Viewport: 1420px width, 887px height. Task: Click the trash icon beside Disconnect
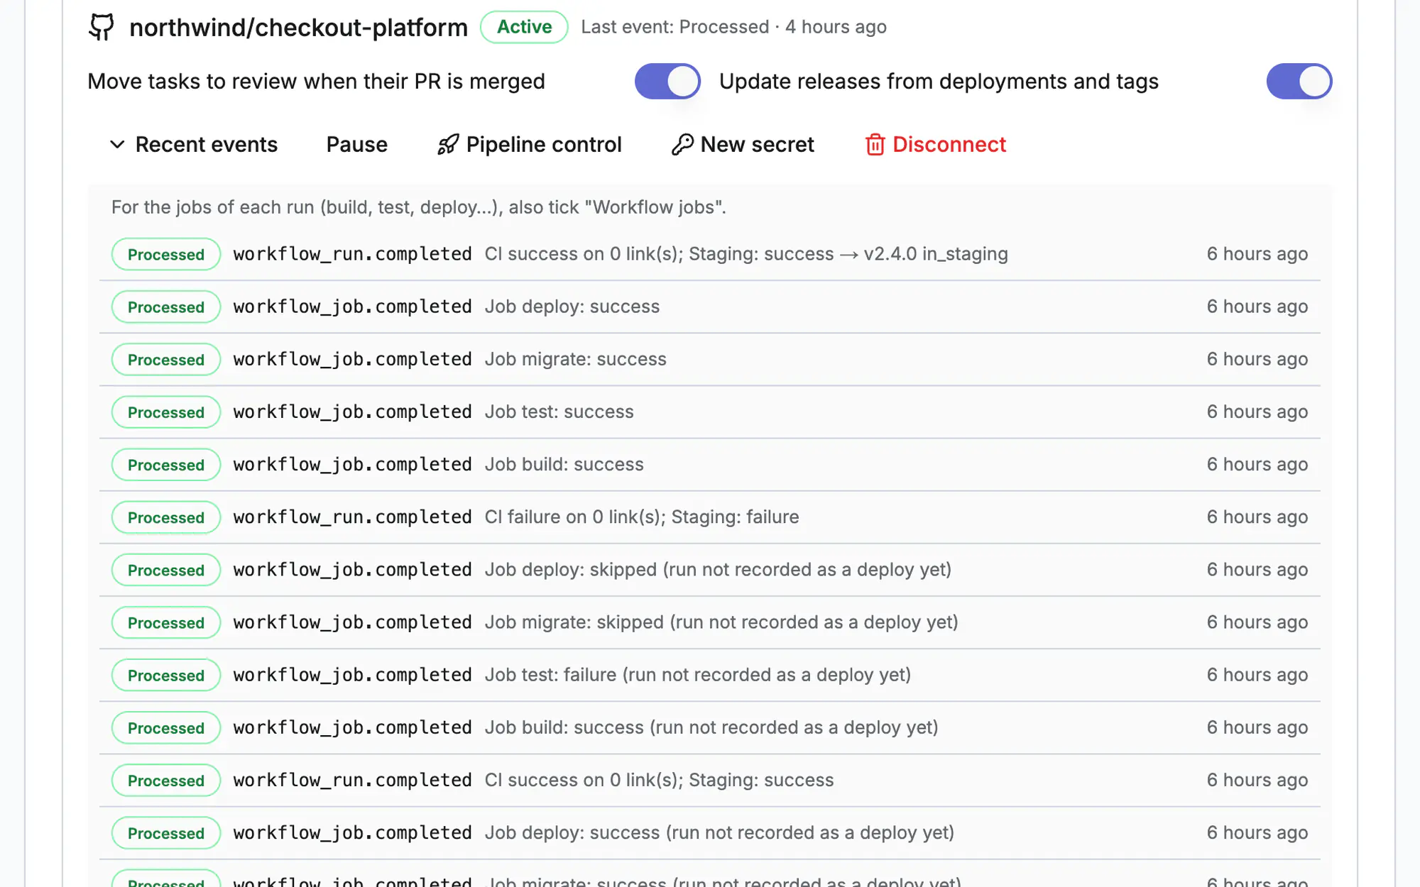pos(875,145)
